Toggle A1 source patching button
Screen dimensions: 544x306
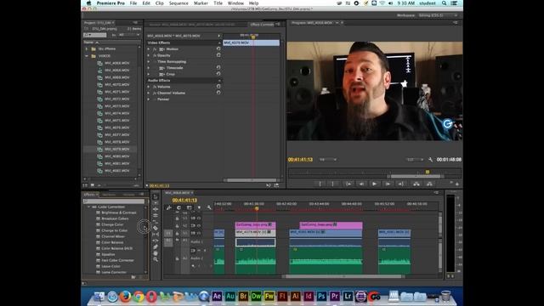point(168,241)
